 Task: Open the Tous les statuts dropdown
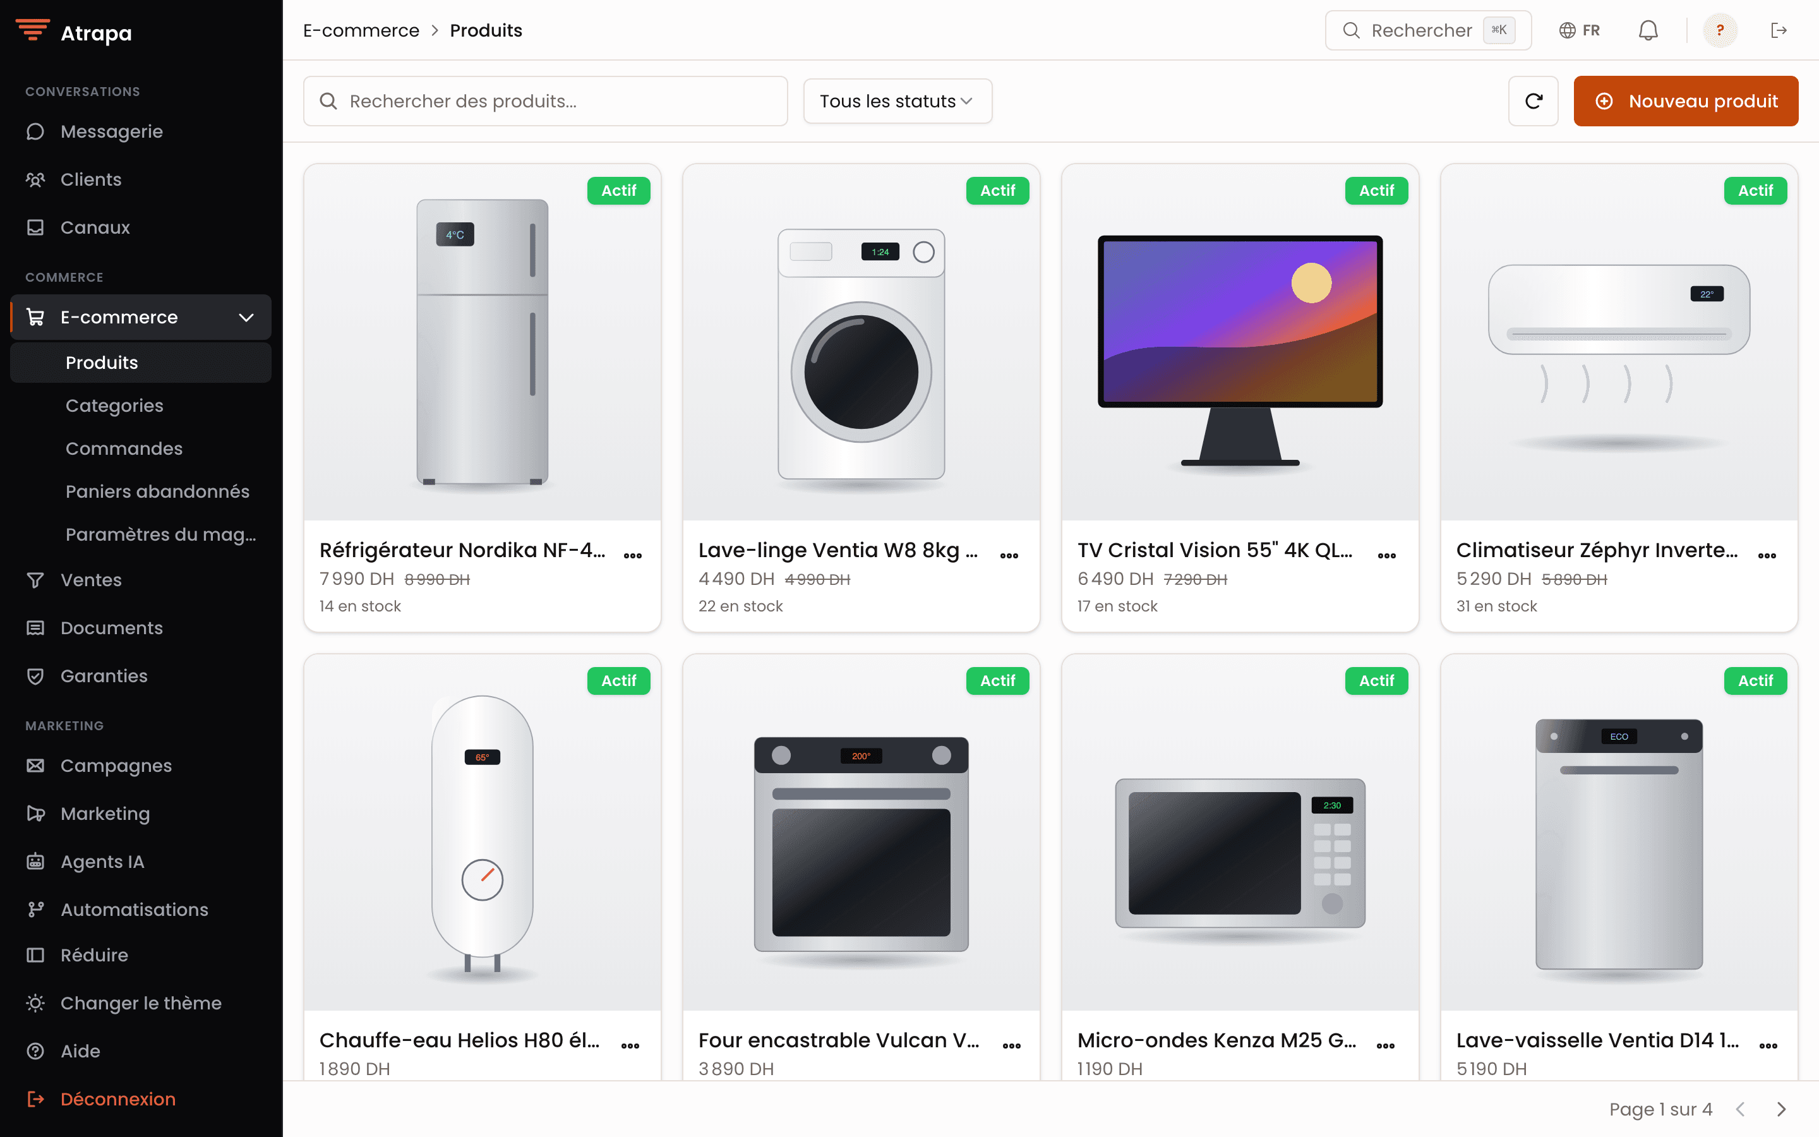[897, 101]
